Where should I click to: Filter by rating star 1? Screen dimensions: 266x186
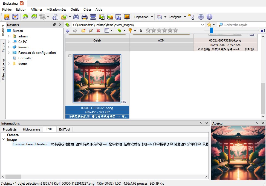154,31
